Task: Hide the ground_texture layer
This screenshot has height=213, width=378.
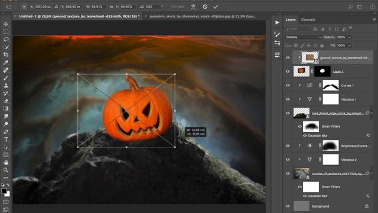Action: click(288, 57)
